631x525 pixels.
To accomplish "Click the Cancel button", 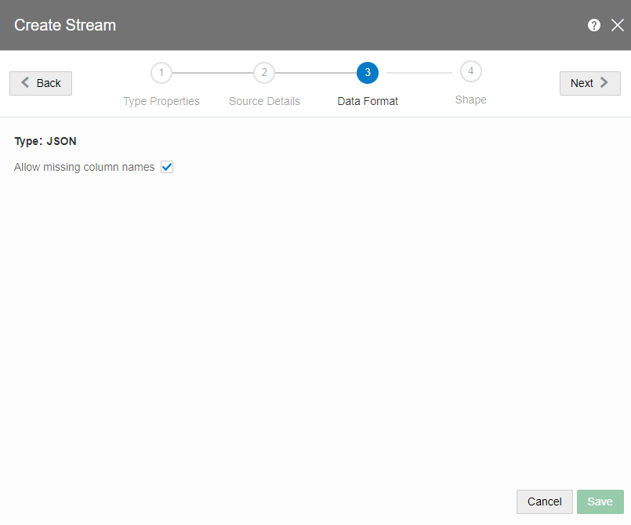I will (x=544, y=501).
